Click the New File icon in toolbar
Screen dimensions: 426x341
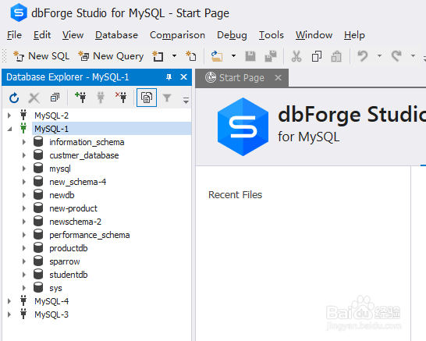[x=191, y=56]
